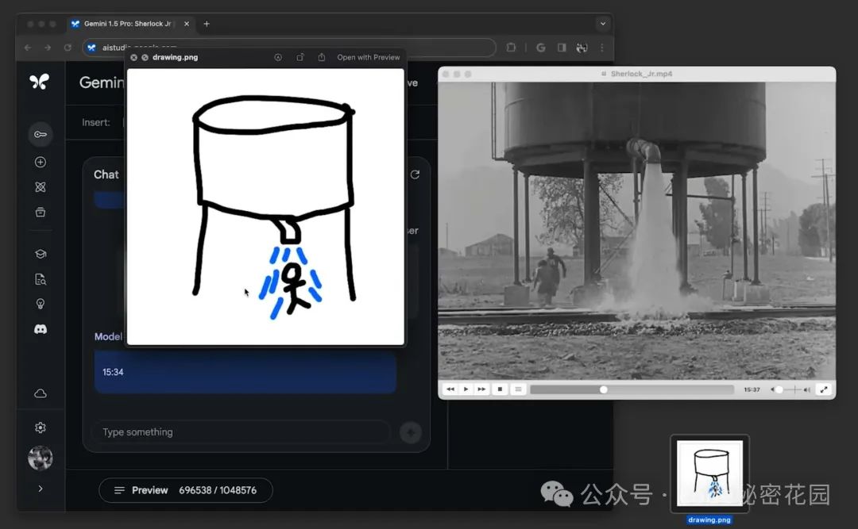The image size is (858, 529).
Task: Click the share icon in Quick Look toolbar
Action: (322, 57)
